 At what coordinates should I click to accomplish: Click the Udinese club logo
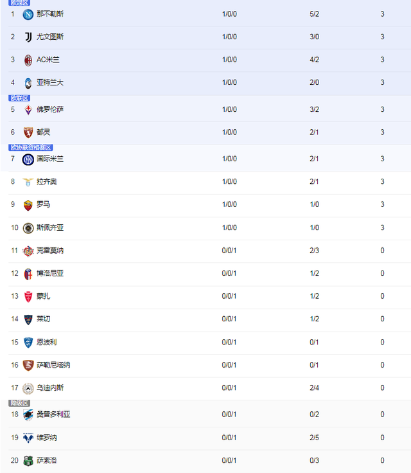(x=28, y=388)
